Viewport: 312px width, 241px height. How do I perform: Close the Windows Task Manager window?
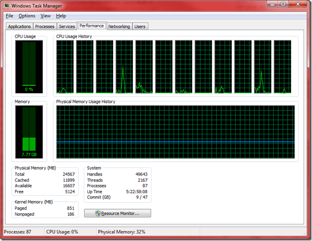[298, 4]
